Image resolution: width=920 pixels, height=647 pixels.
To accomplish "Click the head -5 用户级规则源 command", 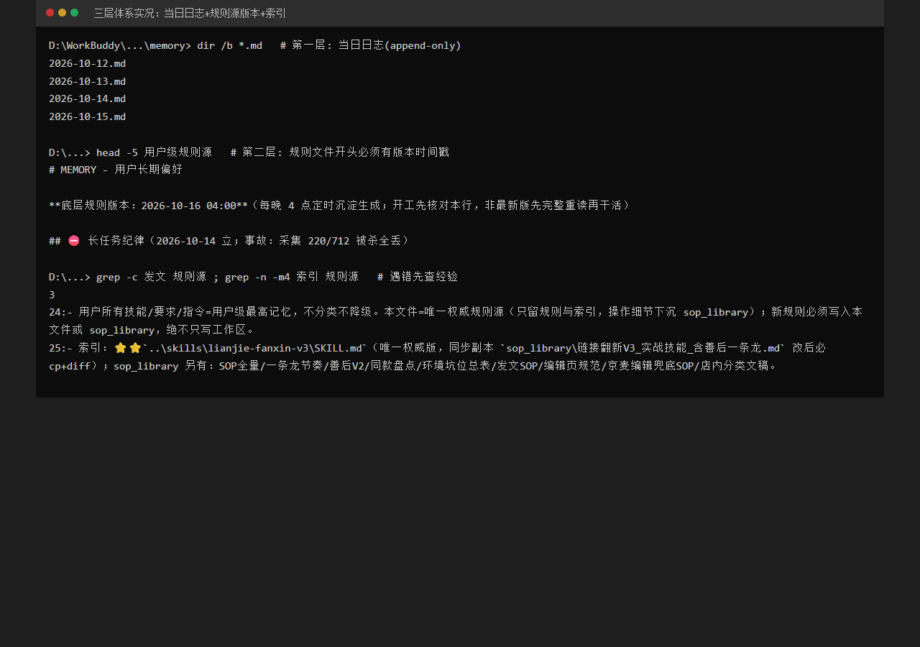I will (154, 152).
